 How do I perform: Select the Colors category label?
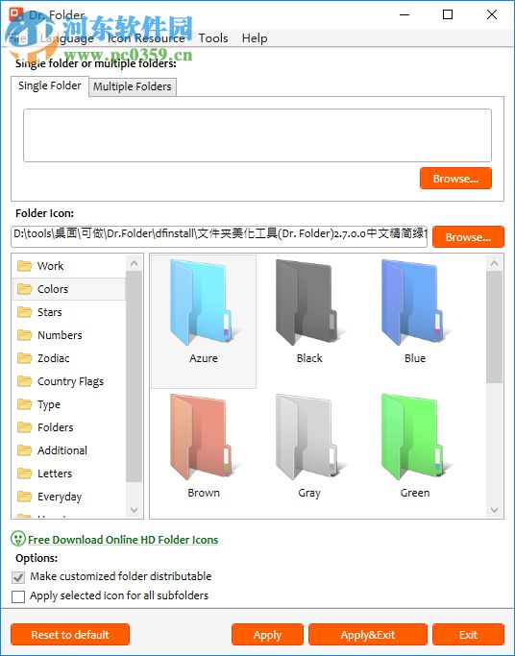(x=53, y=289)
